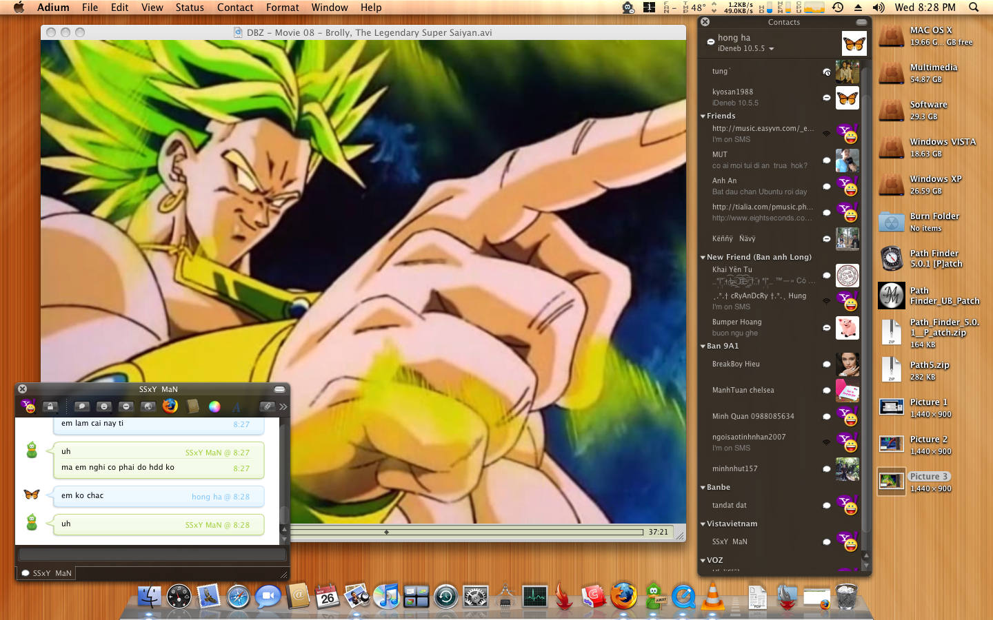This screenshot has height=620, width=993.
Task: Show more toolbar items via double chevron
Action: (283, 406)
